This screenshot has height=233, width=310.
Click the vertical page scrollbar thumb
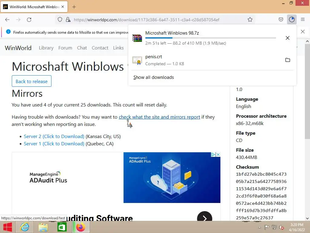307,92
